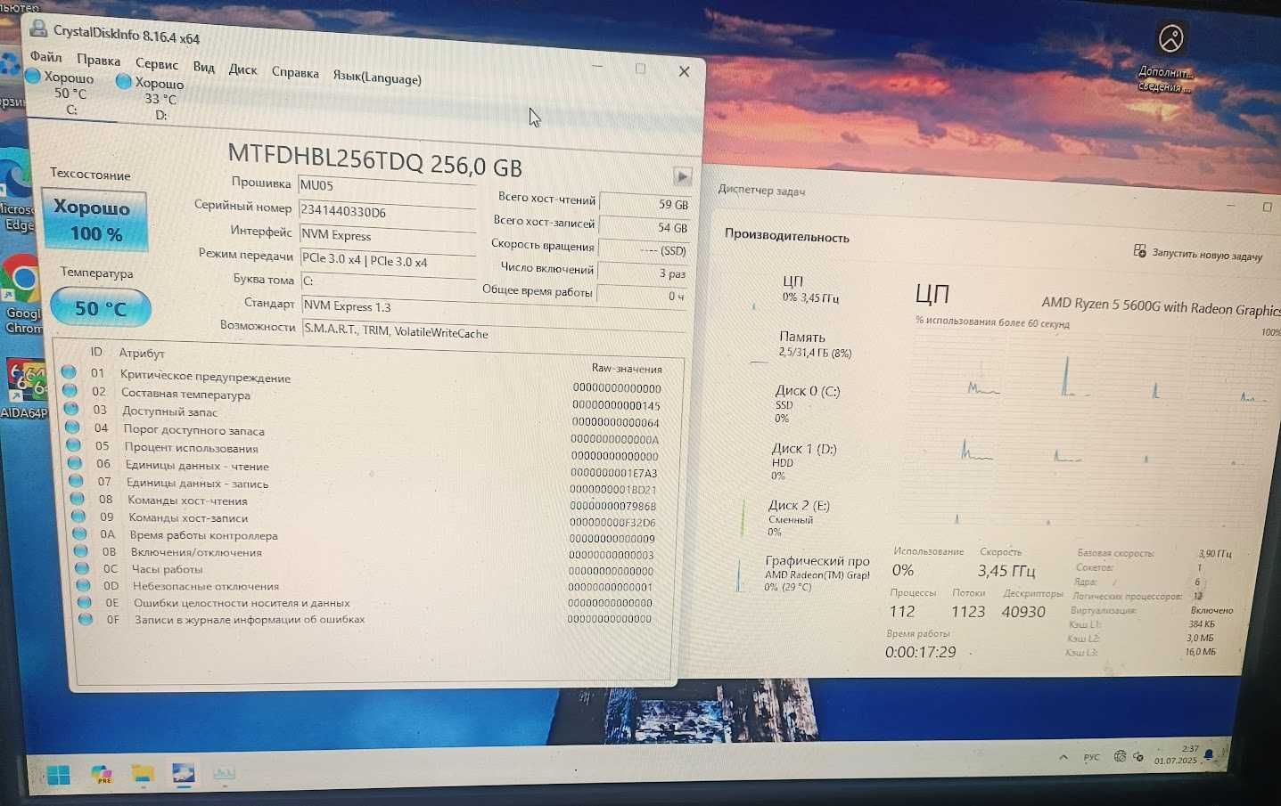The image size is (1281, 806).
Task: Select Диск 0 (C:) SSD in Task Manager
Action: [x=807, y=403]
